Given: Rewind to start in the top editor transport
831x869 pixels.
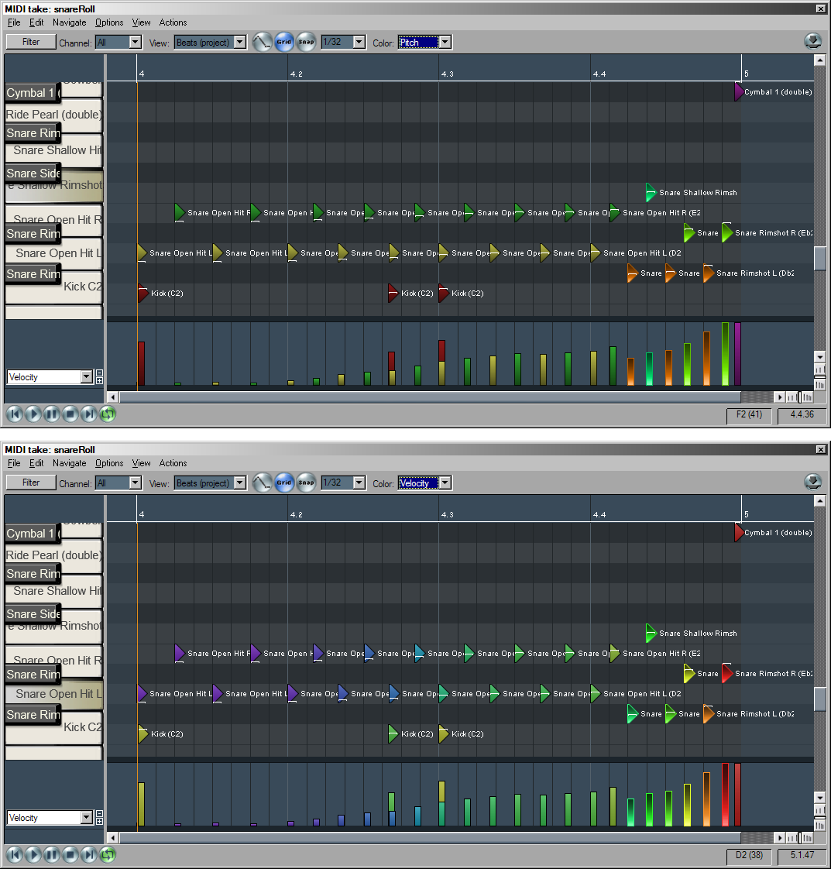Looking at the screenshot, I should coord(15,414).
